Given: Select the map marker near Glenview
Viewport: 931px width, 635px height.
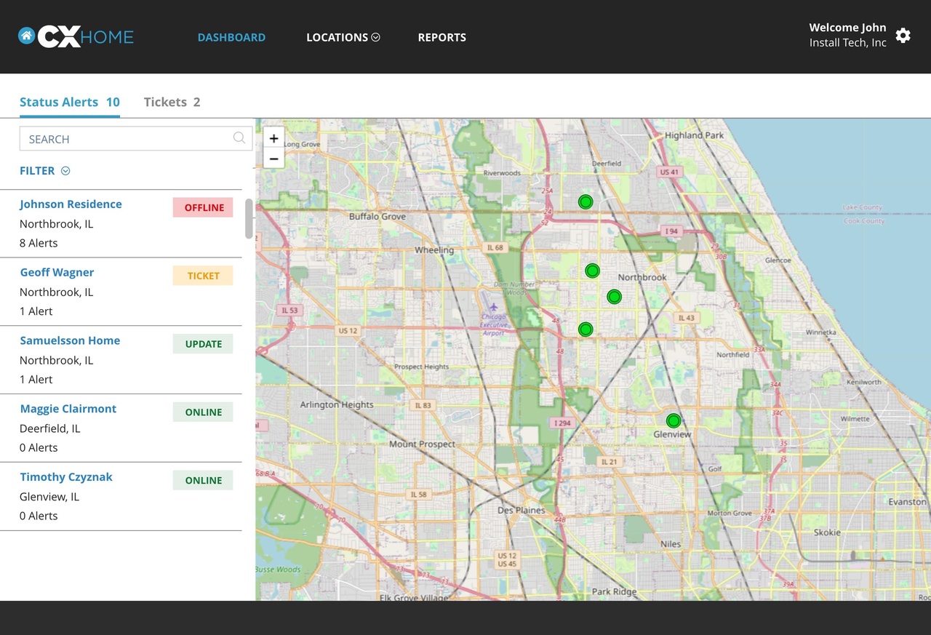Looking at the screenshot, I should (674, 420).
